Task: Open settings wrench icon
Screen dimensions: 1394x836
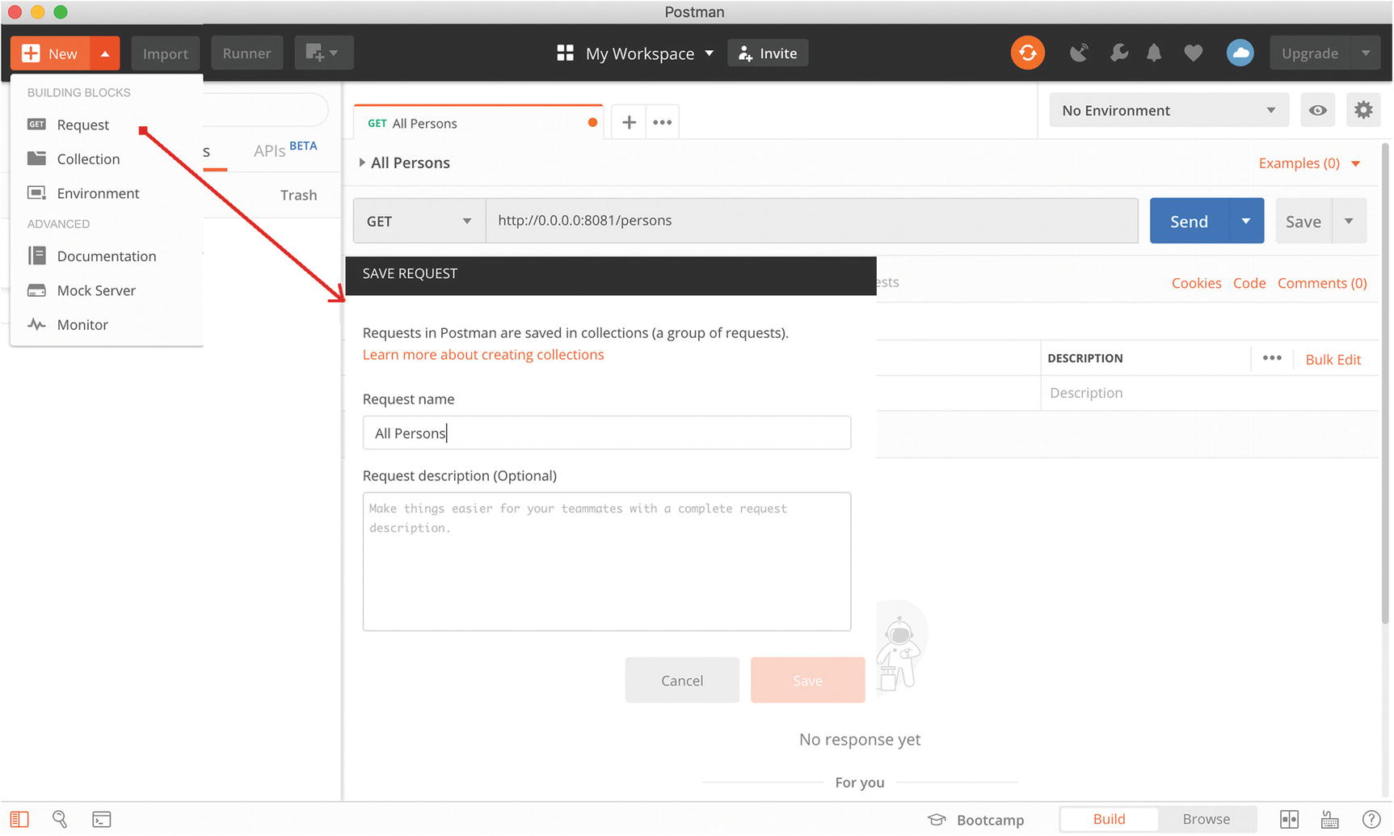Action: (x=1119, y=53)
